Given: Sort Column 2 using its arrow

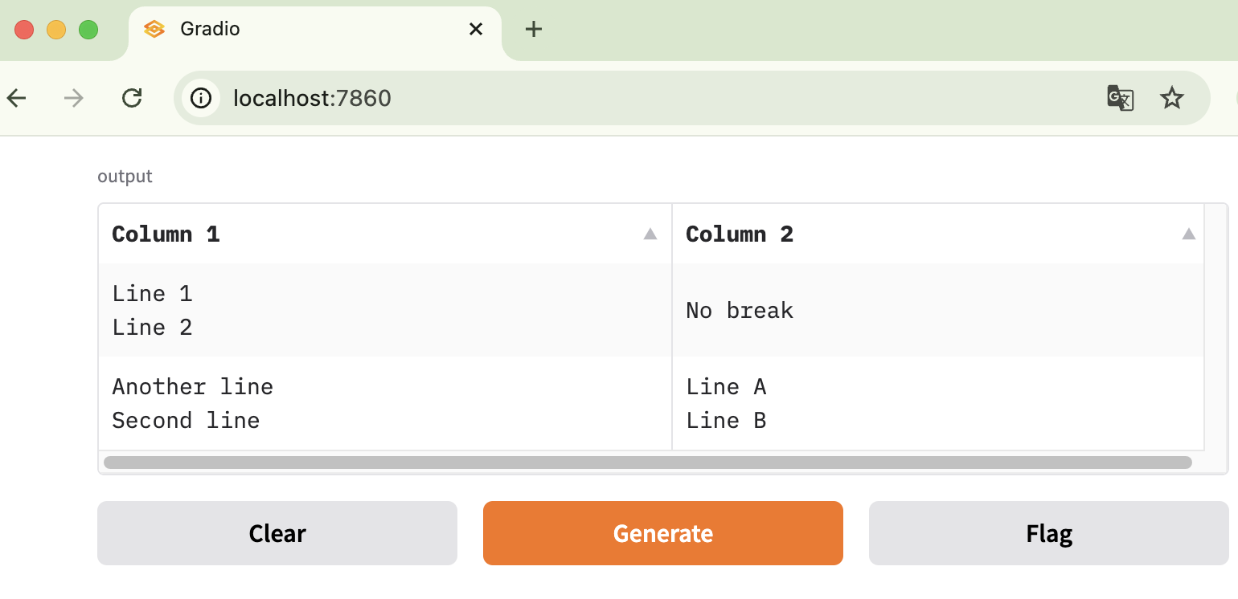Looking at the screenshot, I should point(1189,234).
